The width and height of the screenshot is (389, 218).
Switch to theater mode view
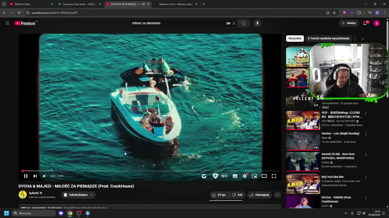264,176
